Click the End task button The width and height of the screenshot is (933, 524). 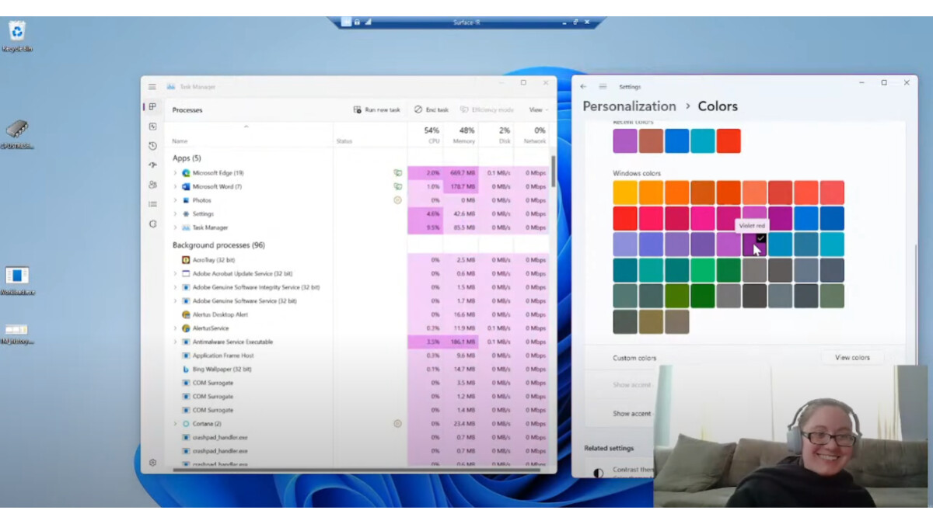432,110
